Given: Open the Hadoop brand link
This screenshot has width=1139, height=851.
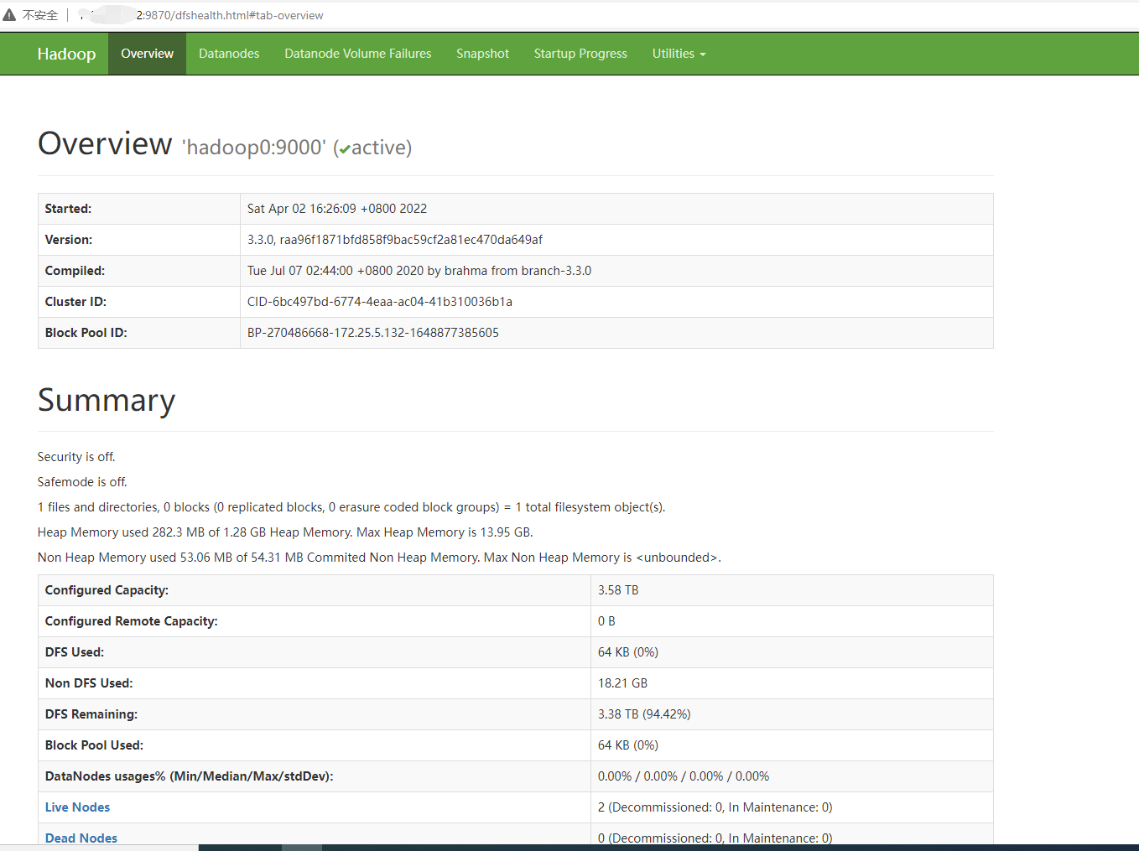Looking at the screenshot, I should click(x=66, y=54).
